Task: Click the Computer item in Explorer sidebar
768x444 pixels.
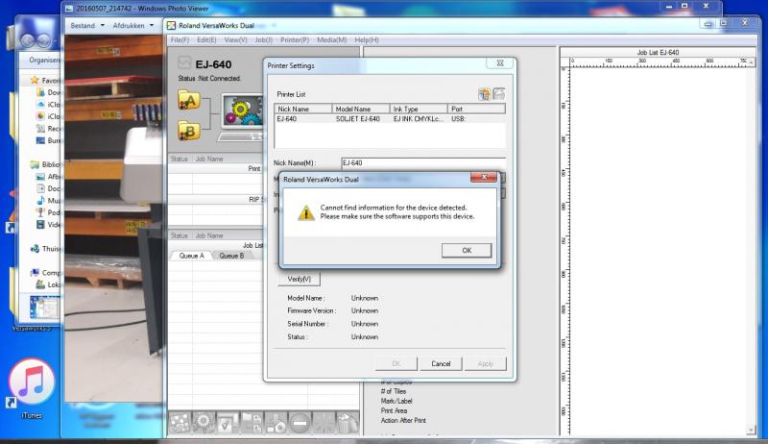Action: (45, 273)
